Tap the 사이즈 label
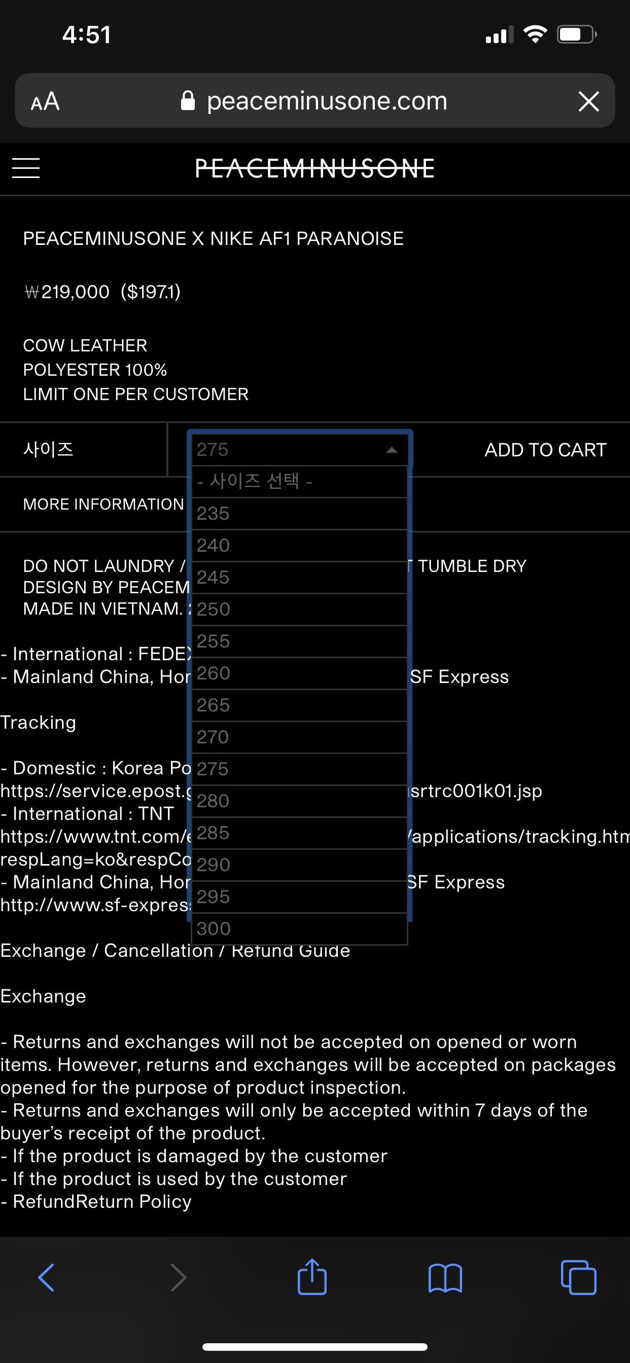Viewport: 630px width, 1363px height. click(48, 450)
